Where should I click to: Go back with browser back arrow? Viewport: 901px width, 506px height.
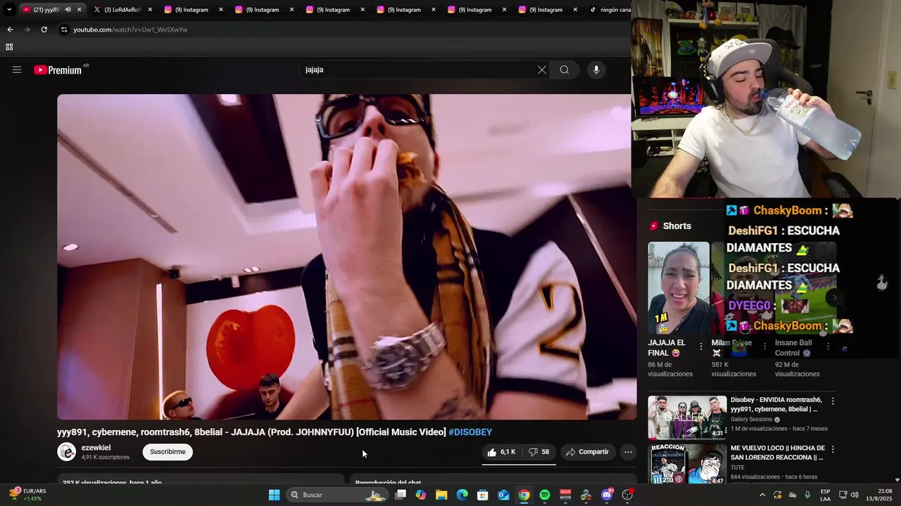coord(10,30)
